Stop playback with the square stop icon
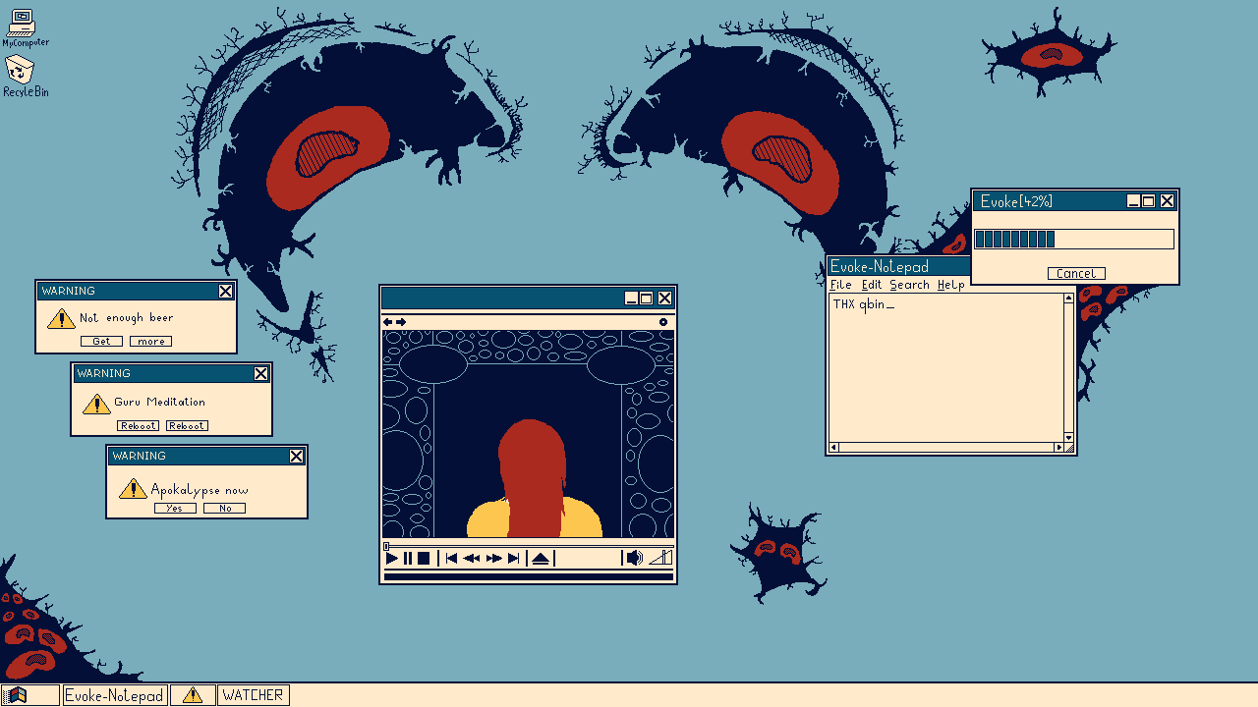This screenshot has width=1258, height=707. point(424,559)
